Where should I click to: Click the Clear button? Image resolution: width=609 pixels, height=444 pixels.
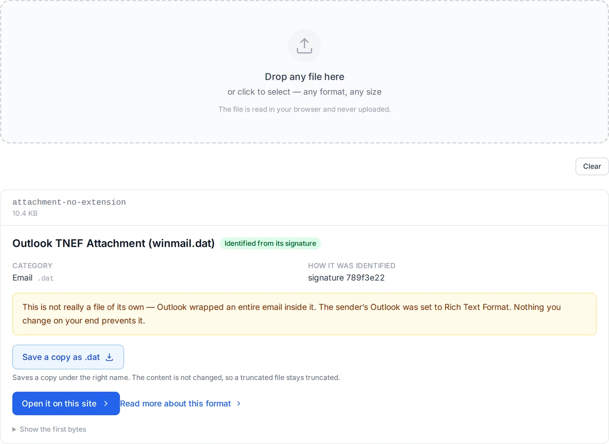(592, 166)
